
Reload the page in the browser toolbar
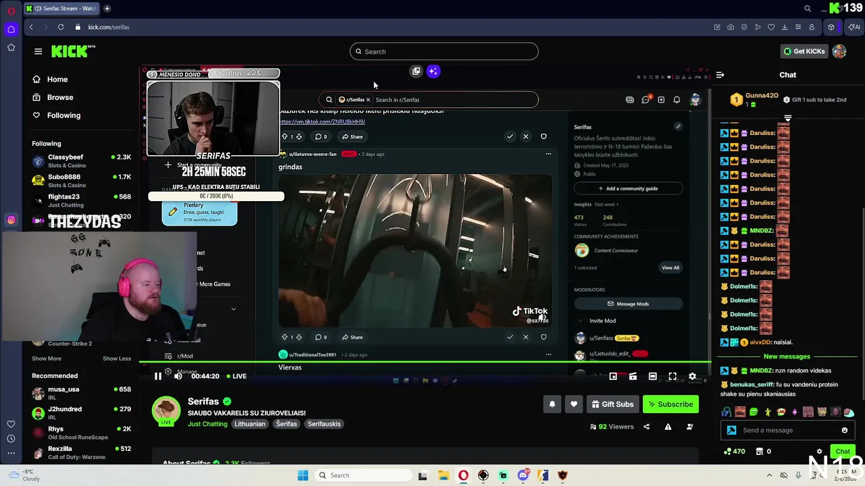tap(61, 27)
